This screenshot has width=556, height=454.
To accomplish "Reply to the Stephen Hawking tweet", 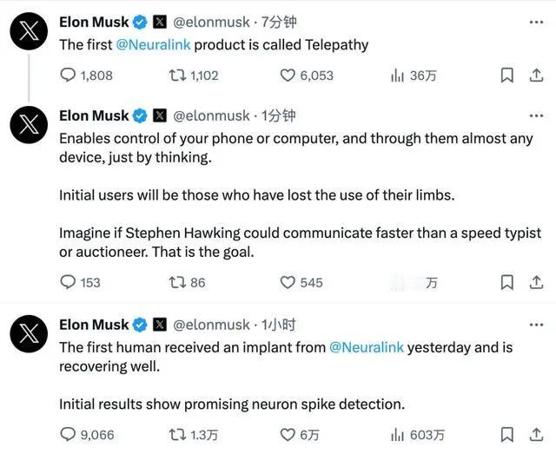I will click(69, 282).
